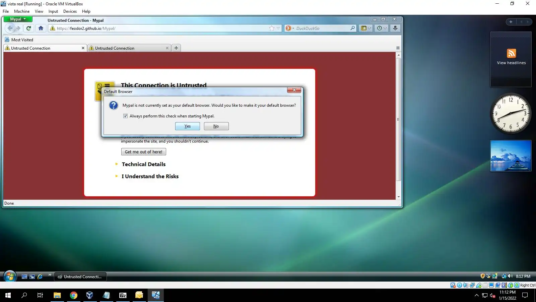Click the forward navigation arrow
This screenshot has width=536, height=302.
18,28
